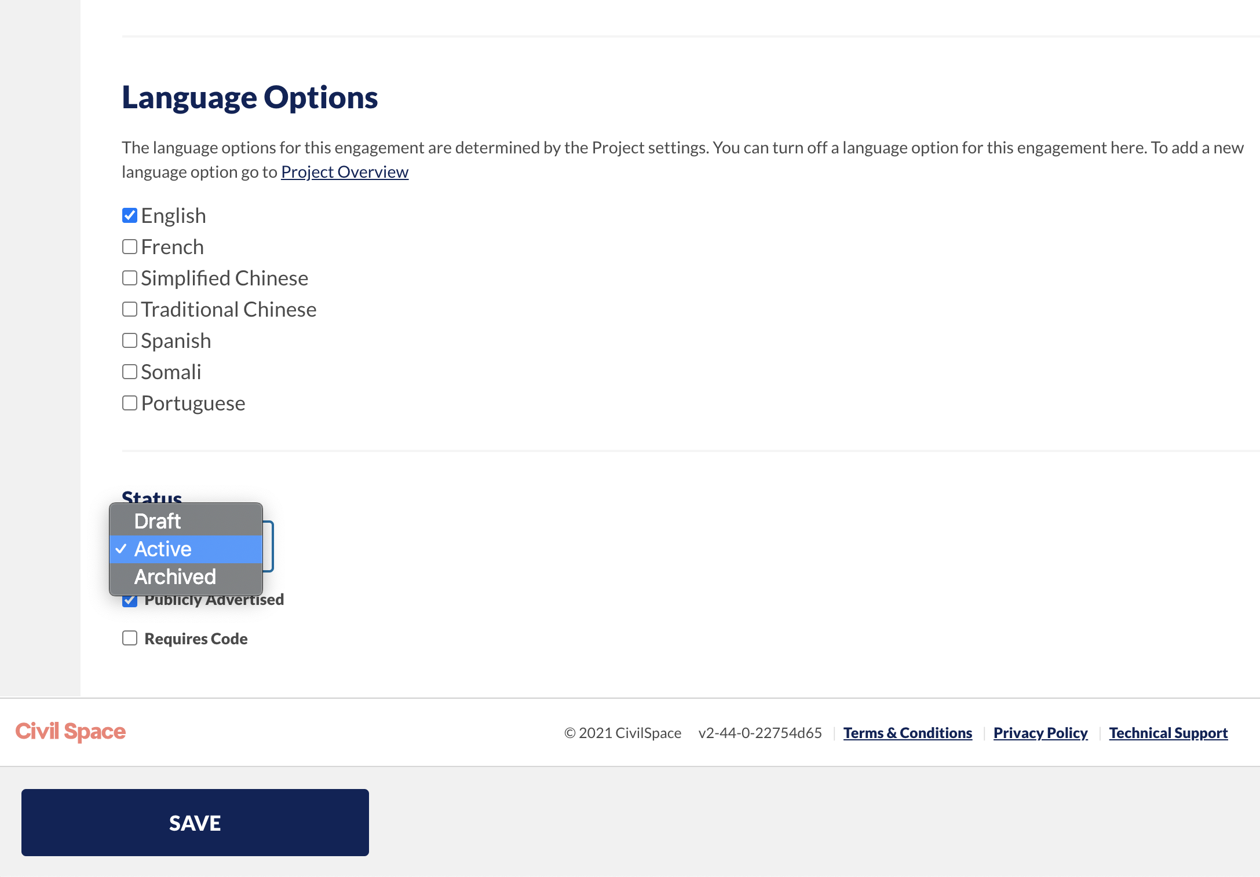Click the SAVE button
The height and width of the screenshot is (877, 1260).
(x=195, y=823)
